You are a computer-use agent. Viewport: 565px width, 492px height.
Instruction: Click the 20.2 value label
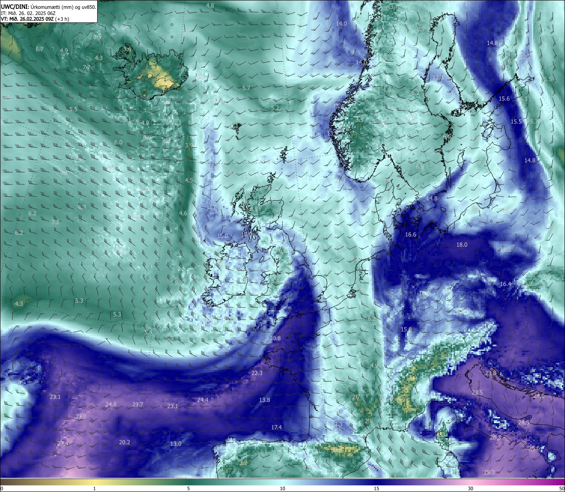click(124, 442)
